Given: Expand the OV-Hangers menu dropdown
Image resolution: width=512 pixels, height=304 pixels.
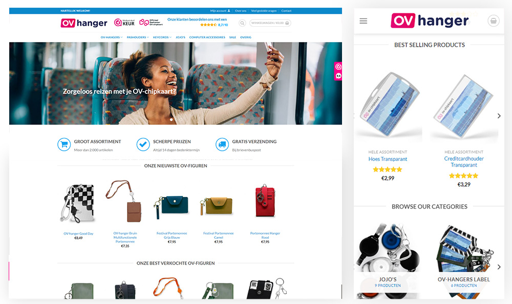Looking at the screenshot, I should click(112, 37).
